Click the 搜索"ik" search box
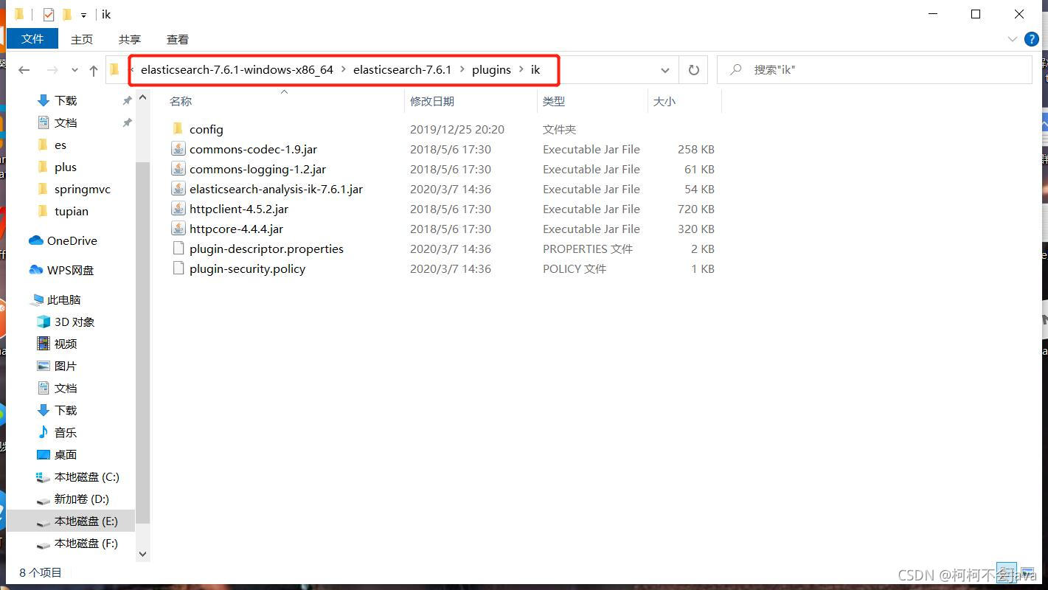 coord(874,70)
